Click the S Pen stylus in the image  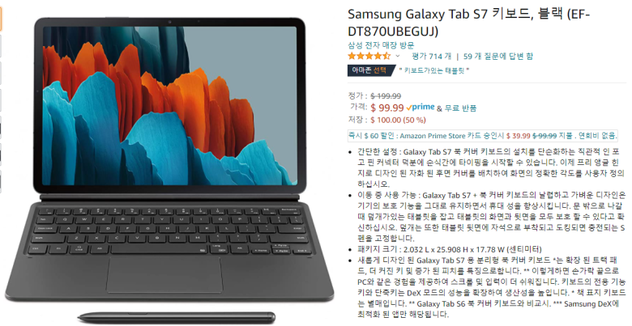point(177,317)
